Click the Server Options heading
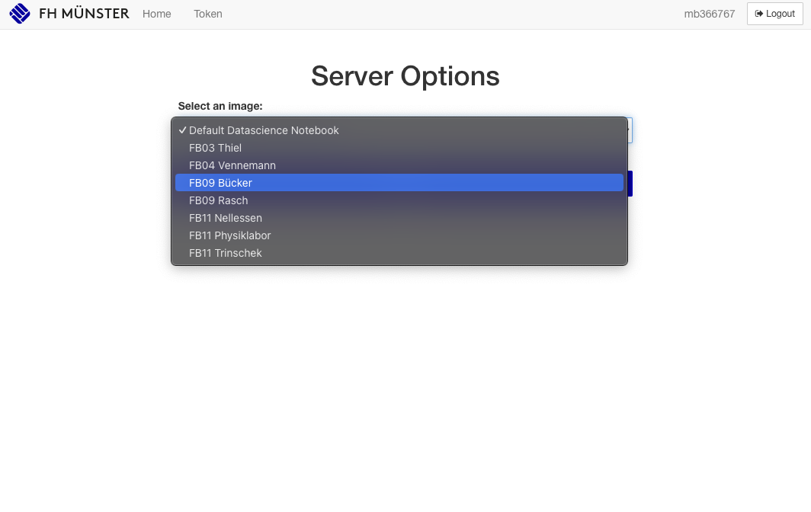The width and height of the screenshot is (811, 512). coord(405,76)
